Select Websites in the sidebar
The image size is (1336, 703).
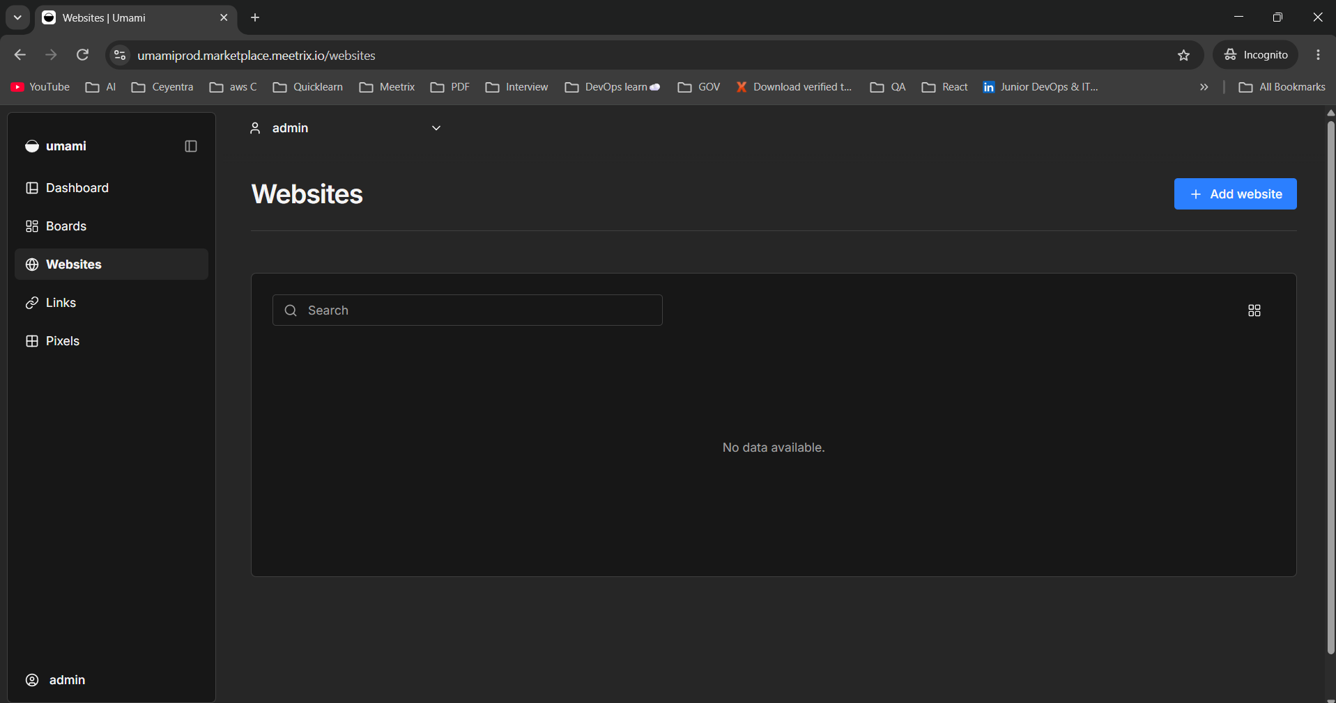[x=112, y=264]
